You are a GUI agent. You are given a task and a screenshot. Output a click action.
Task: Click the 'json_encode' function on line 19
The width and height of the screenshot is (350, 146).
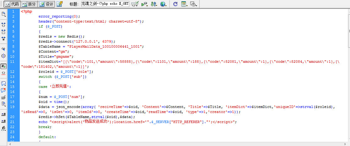68,107
